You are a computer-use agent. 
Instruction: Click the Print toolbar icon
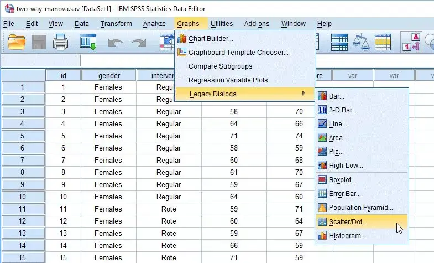[x=60, y=42]
